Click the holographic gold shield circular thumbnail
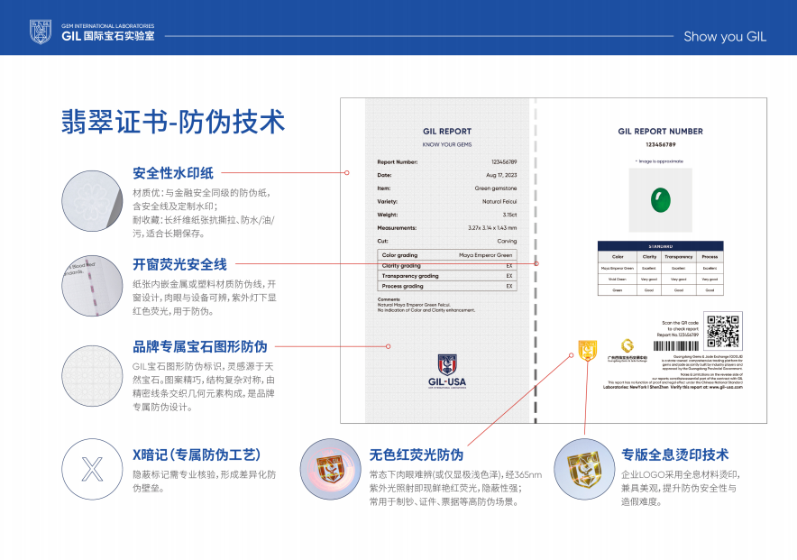Screen dimensions: 797x560 tap(584, 469)
